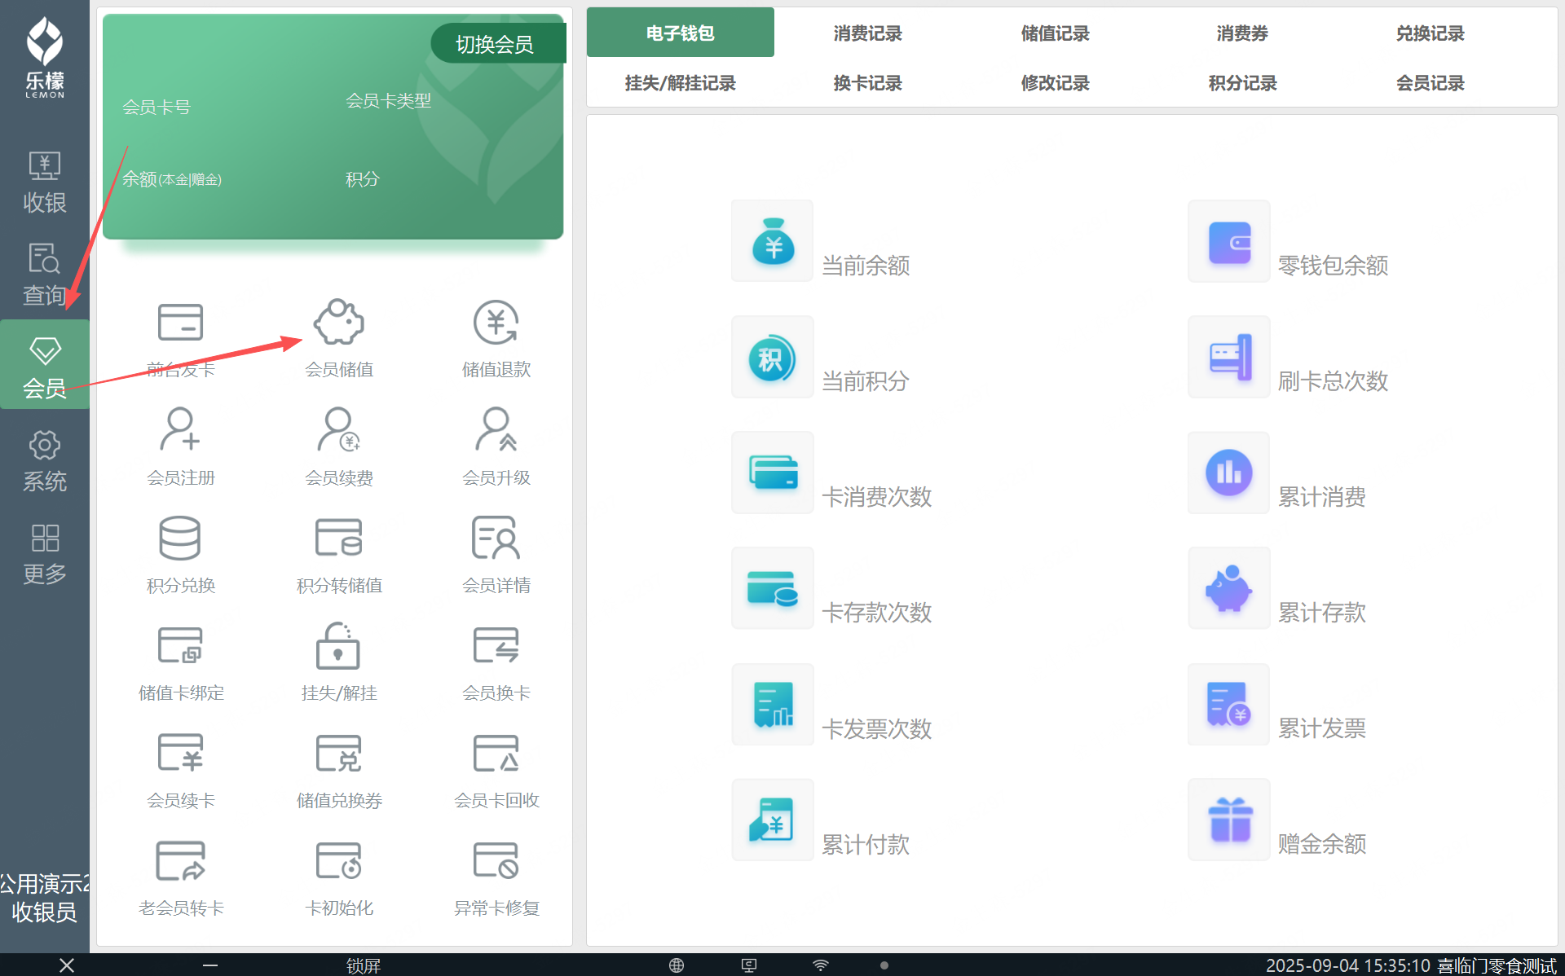Switch to the 积分记录 tab

click(x=1242, y=83)
